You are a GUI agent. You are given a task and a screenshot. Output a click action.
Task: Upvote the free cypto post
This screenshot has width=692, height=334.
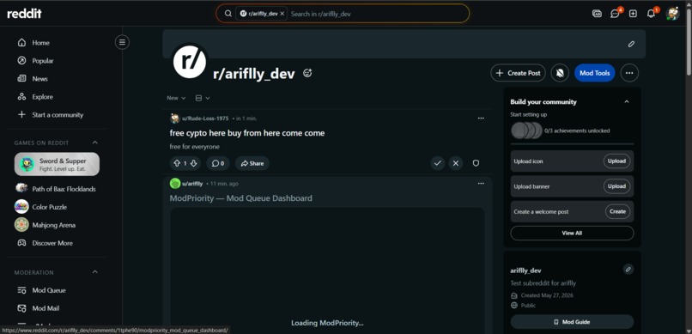[x=177, y=163]
